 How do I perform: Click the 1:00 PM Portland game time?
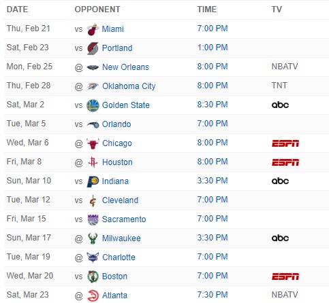point(213,48)
